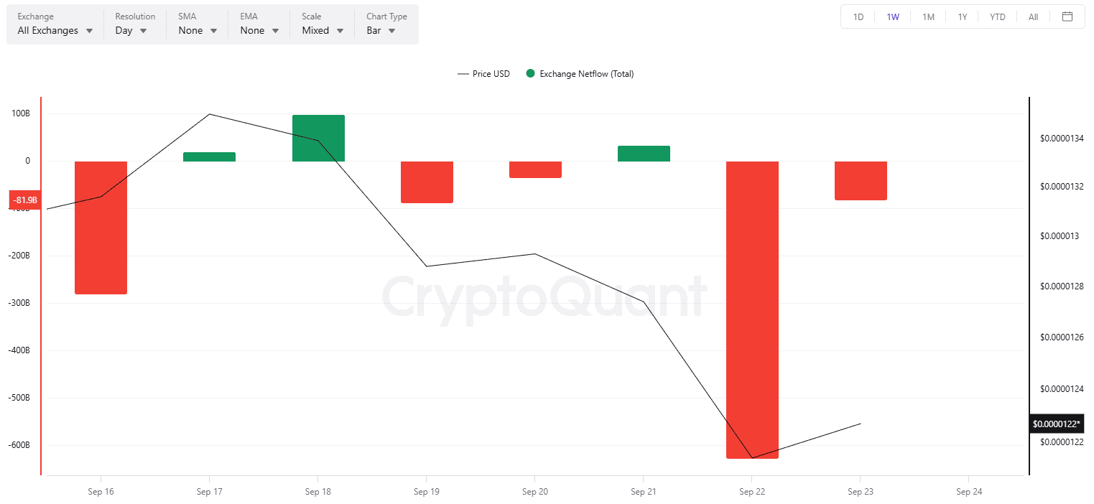This screenshot has width=1094, height=504.
Task: Expand the Resolution Day dropdown
Action: (131, 31)
